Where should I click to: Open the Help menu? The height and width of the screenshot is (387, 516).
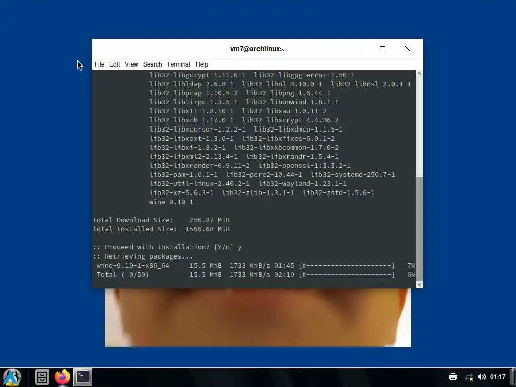tap(202, 64)
